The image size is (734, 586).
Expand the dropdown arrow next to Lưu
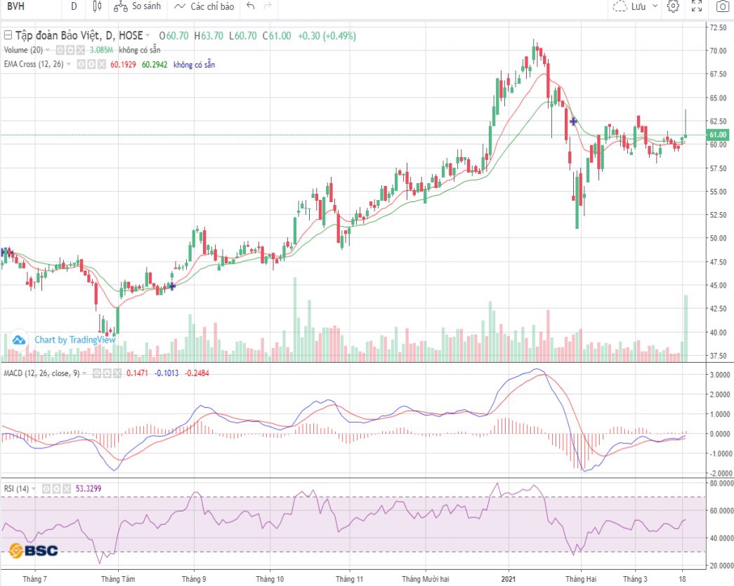pyautogui.click(x=655, y=7)
